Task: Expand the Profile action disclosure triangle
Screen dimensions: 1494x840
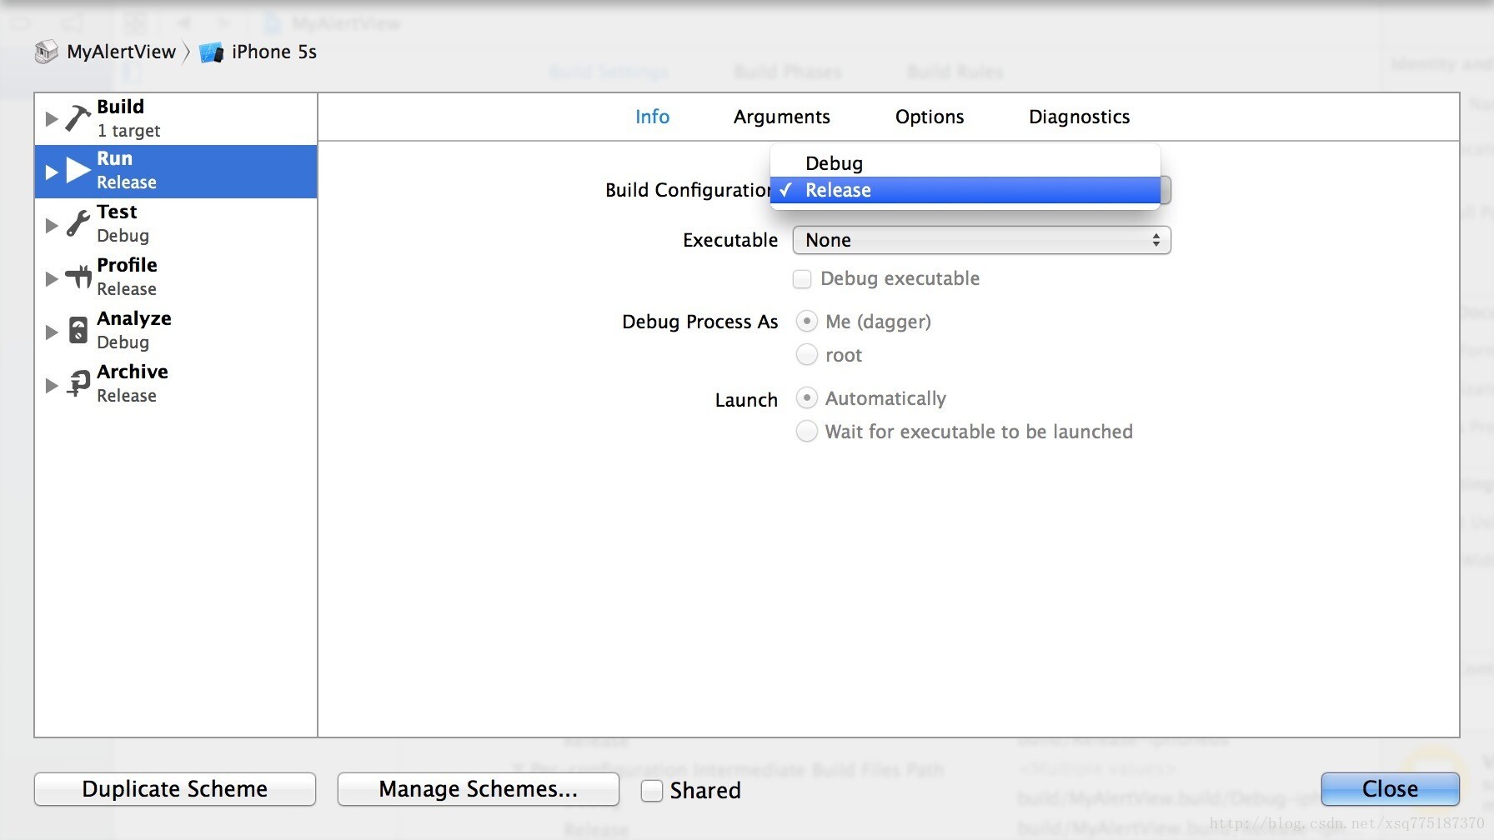Action: 51,278
